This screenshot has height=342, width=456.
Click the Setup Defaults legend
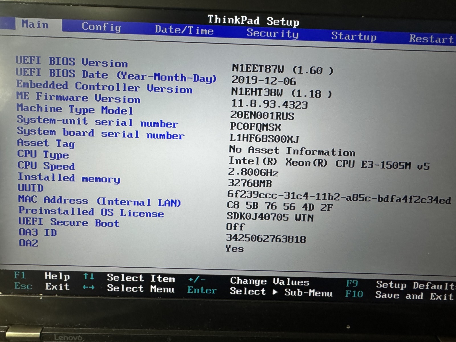(x=416, y=285)
